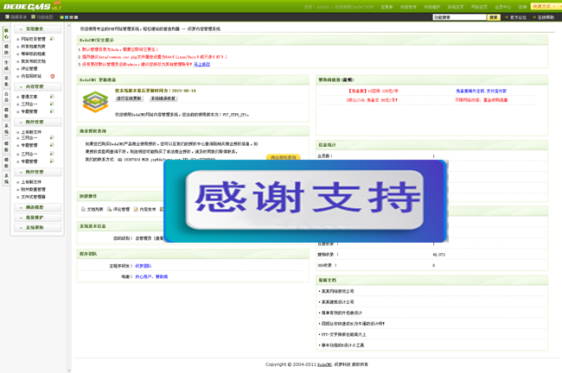Click the 织梦团队 developer link
This screenshot has height=373, width=562.
point(144,266)
